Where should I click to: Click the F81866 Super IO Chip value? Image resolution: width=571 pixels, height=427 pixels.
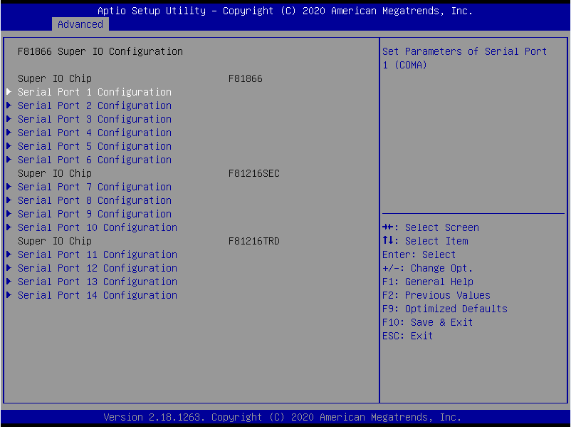coord(245,78)
